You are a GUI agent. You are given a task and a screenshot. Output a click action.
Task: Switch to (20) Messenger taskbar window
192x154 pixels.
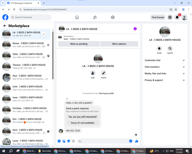coord(76,151)
